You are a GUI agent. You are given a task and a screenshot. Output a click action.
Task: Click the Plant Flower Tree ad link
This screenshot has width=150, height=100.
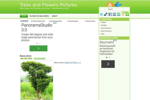(38, 21)
